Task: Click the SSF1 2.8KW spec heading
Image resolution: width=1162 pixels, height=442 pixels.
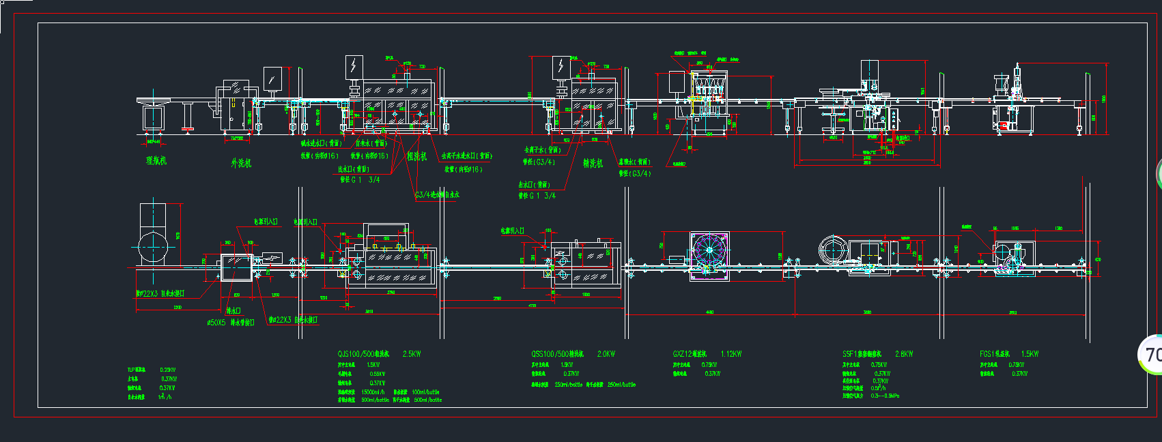Action: [877, 354]
